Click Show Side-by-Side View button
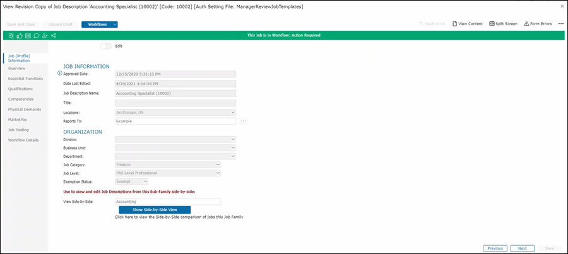This screenshot has width=568, height=254. 155,209
